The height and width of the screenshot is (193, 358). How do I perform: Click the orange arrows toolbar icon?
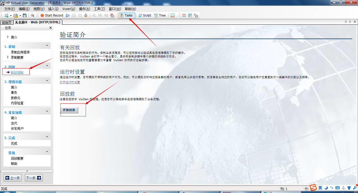pos(184,15)
